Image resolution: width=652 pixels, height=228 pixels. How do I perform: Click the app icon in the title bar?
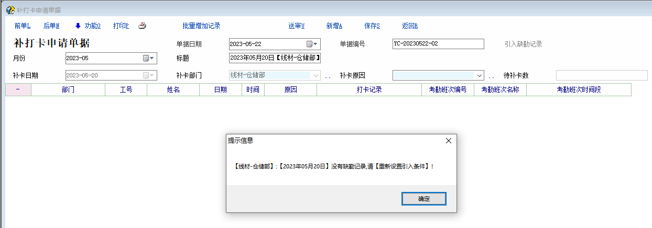10,10
